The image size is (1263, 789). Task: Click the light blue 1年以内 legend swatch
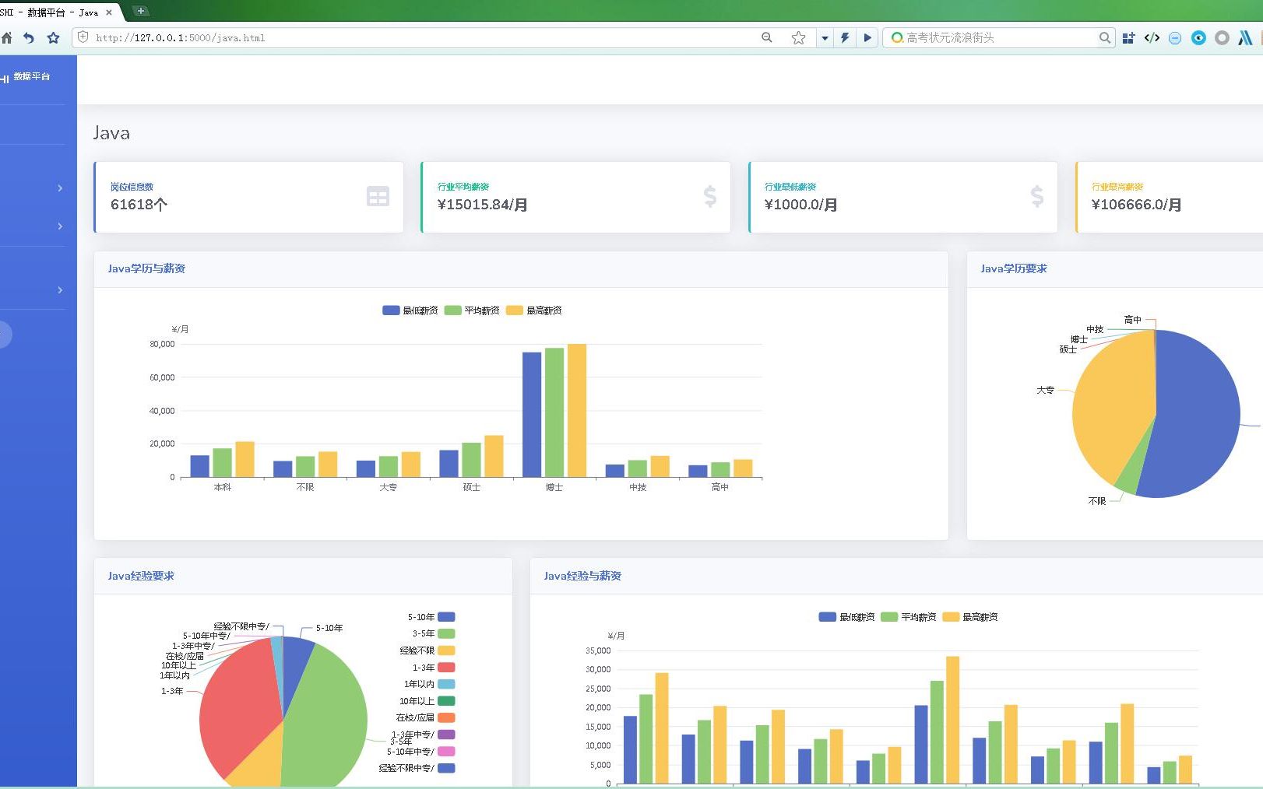(446, 685)
